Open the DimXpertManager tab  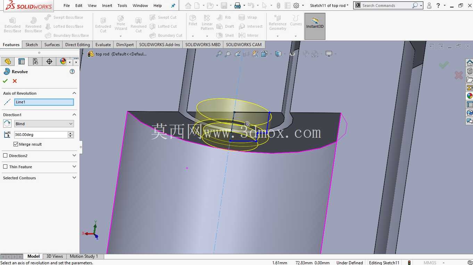click(x=49, y=61)
